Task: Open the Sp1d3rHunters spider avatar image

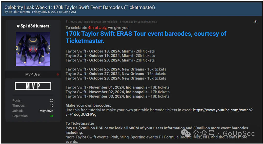Action: tap(33, 49)
